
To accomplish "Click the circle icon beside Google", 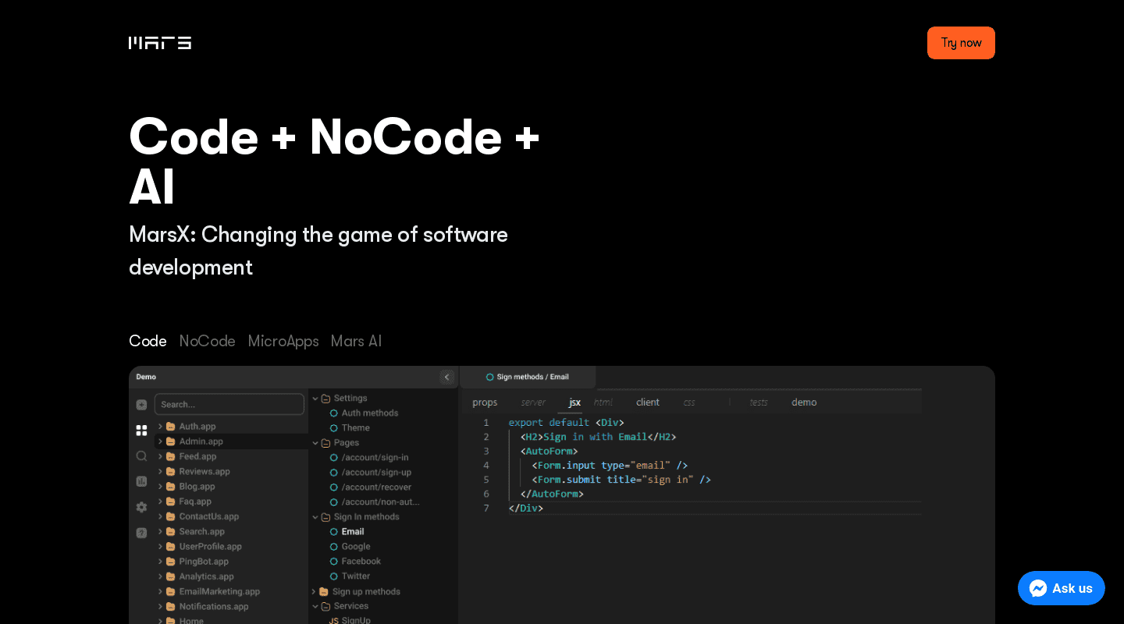I will pos(334,547).
